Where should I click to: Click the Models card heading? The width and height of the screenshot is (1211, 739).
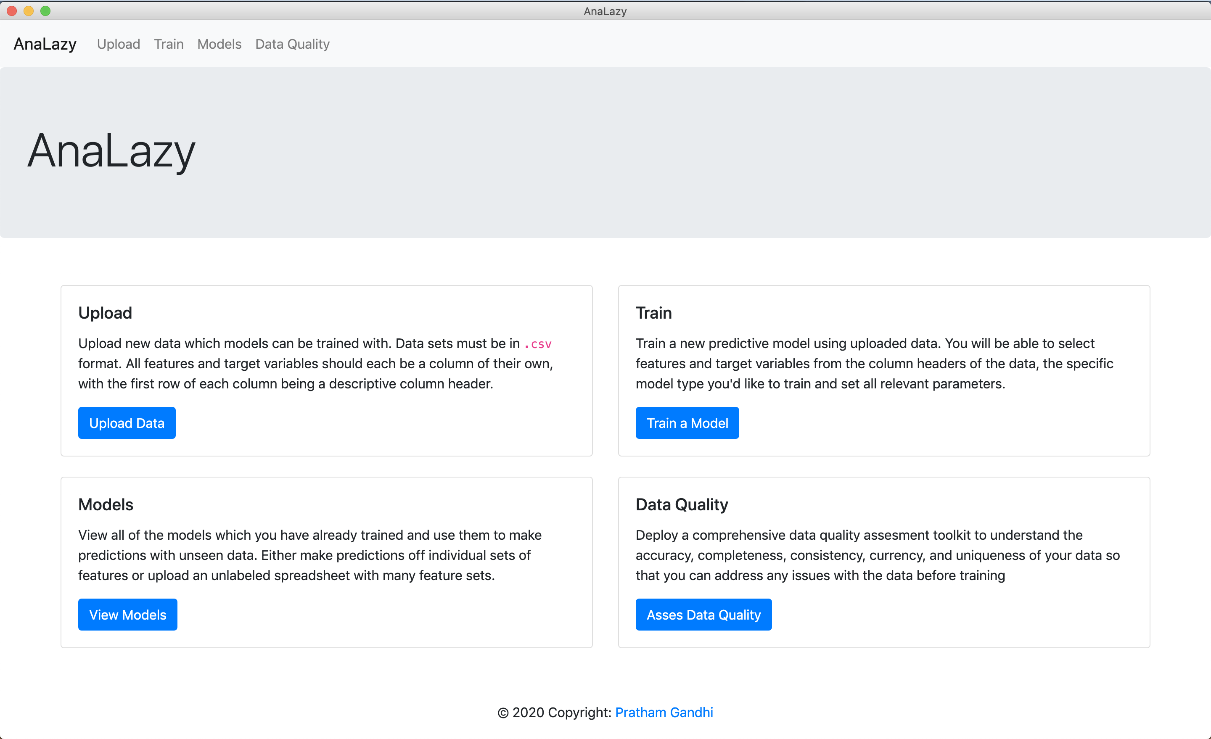[106, 504]
